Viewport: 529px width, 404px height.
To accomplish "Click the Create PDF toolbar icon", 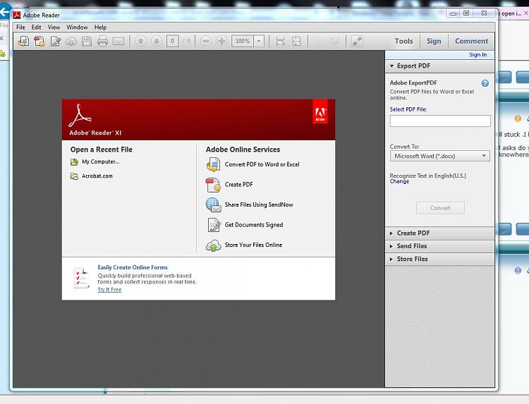I will click(39, 41).
